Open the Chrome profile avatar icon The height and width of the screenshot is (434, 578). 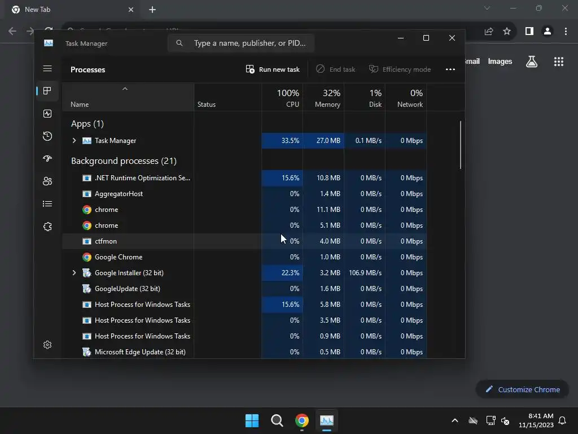(x=548, y=32)
